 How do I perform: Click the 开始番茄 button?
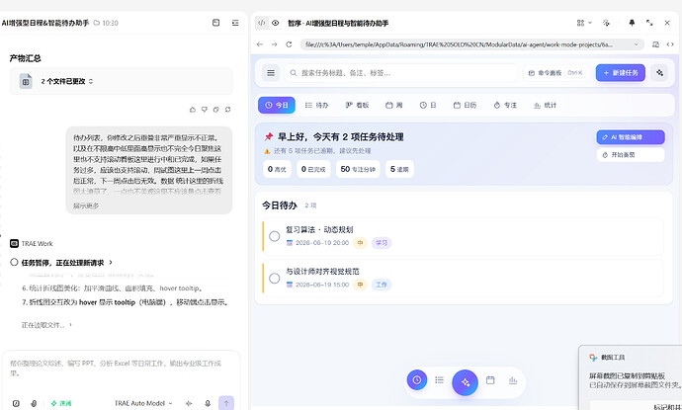[x=631, y=155]
